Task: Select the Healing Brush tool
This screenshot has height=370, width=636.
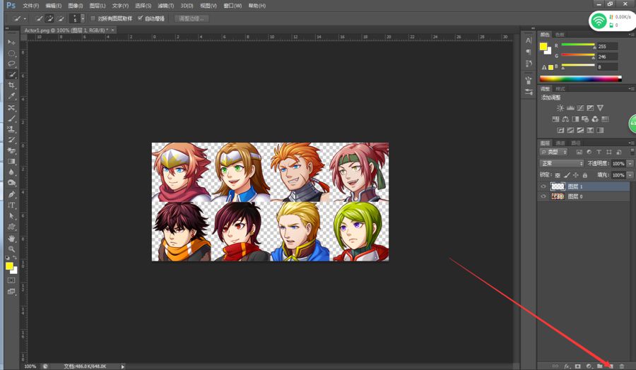Action: tap(11, 108)
